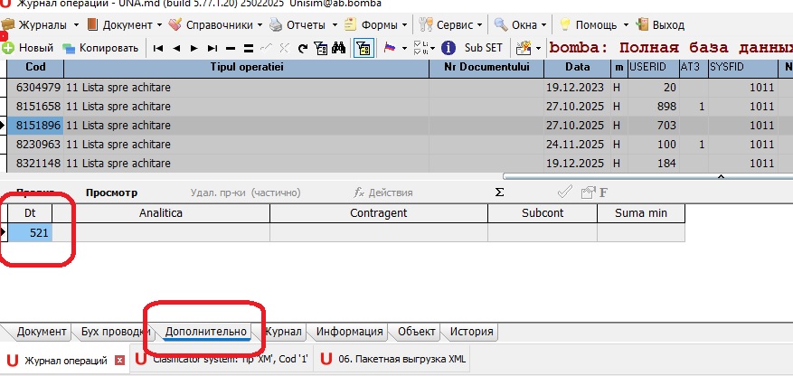Viewport: 793px width, 376px height.
Task: Toggle the highlighted yellow filter icon
Action: tap(363, 48)
